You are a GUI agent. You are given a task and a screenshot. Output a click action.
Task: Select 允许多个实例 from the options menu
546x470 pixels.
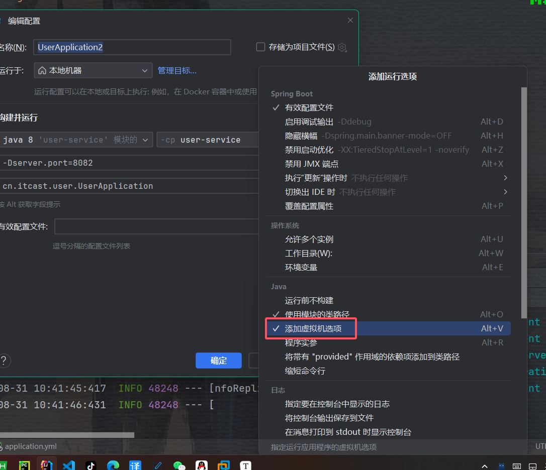click(309, 239)
